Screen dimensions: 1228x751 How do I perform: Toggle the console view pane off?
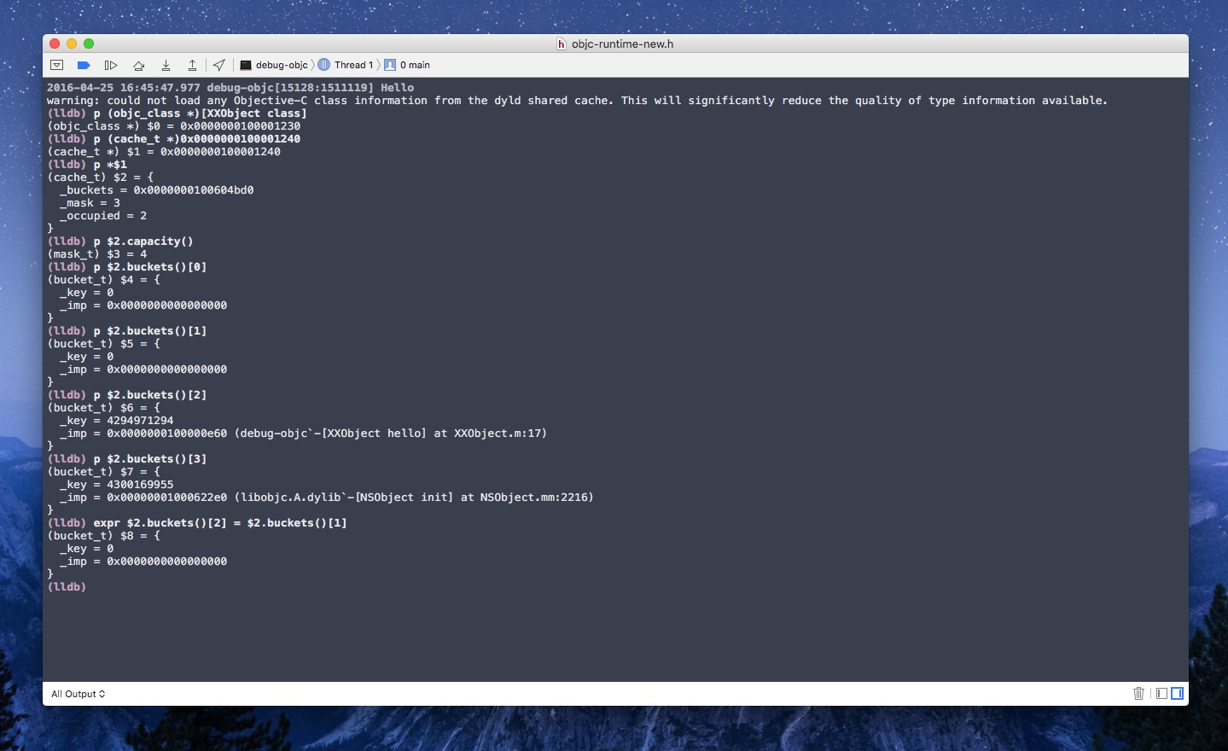pos(1178,693)
